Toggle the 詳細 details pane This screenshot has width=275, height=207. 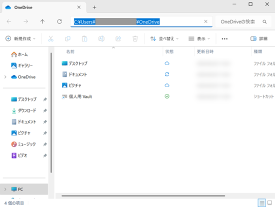pyautogui.click(x=259, y=38)
